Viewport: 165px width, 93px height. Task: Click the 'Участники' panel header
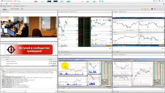(x=29, y=57)
